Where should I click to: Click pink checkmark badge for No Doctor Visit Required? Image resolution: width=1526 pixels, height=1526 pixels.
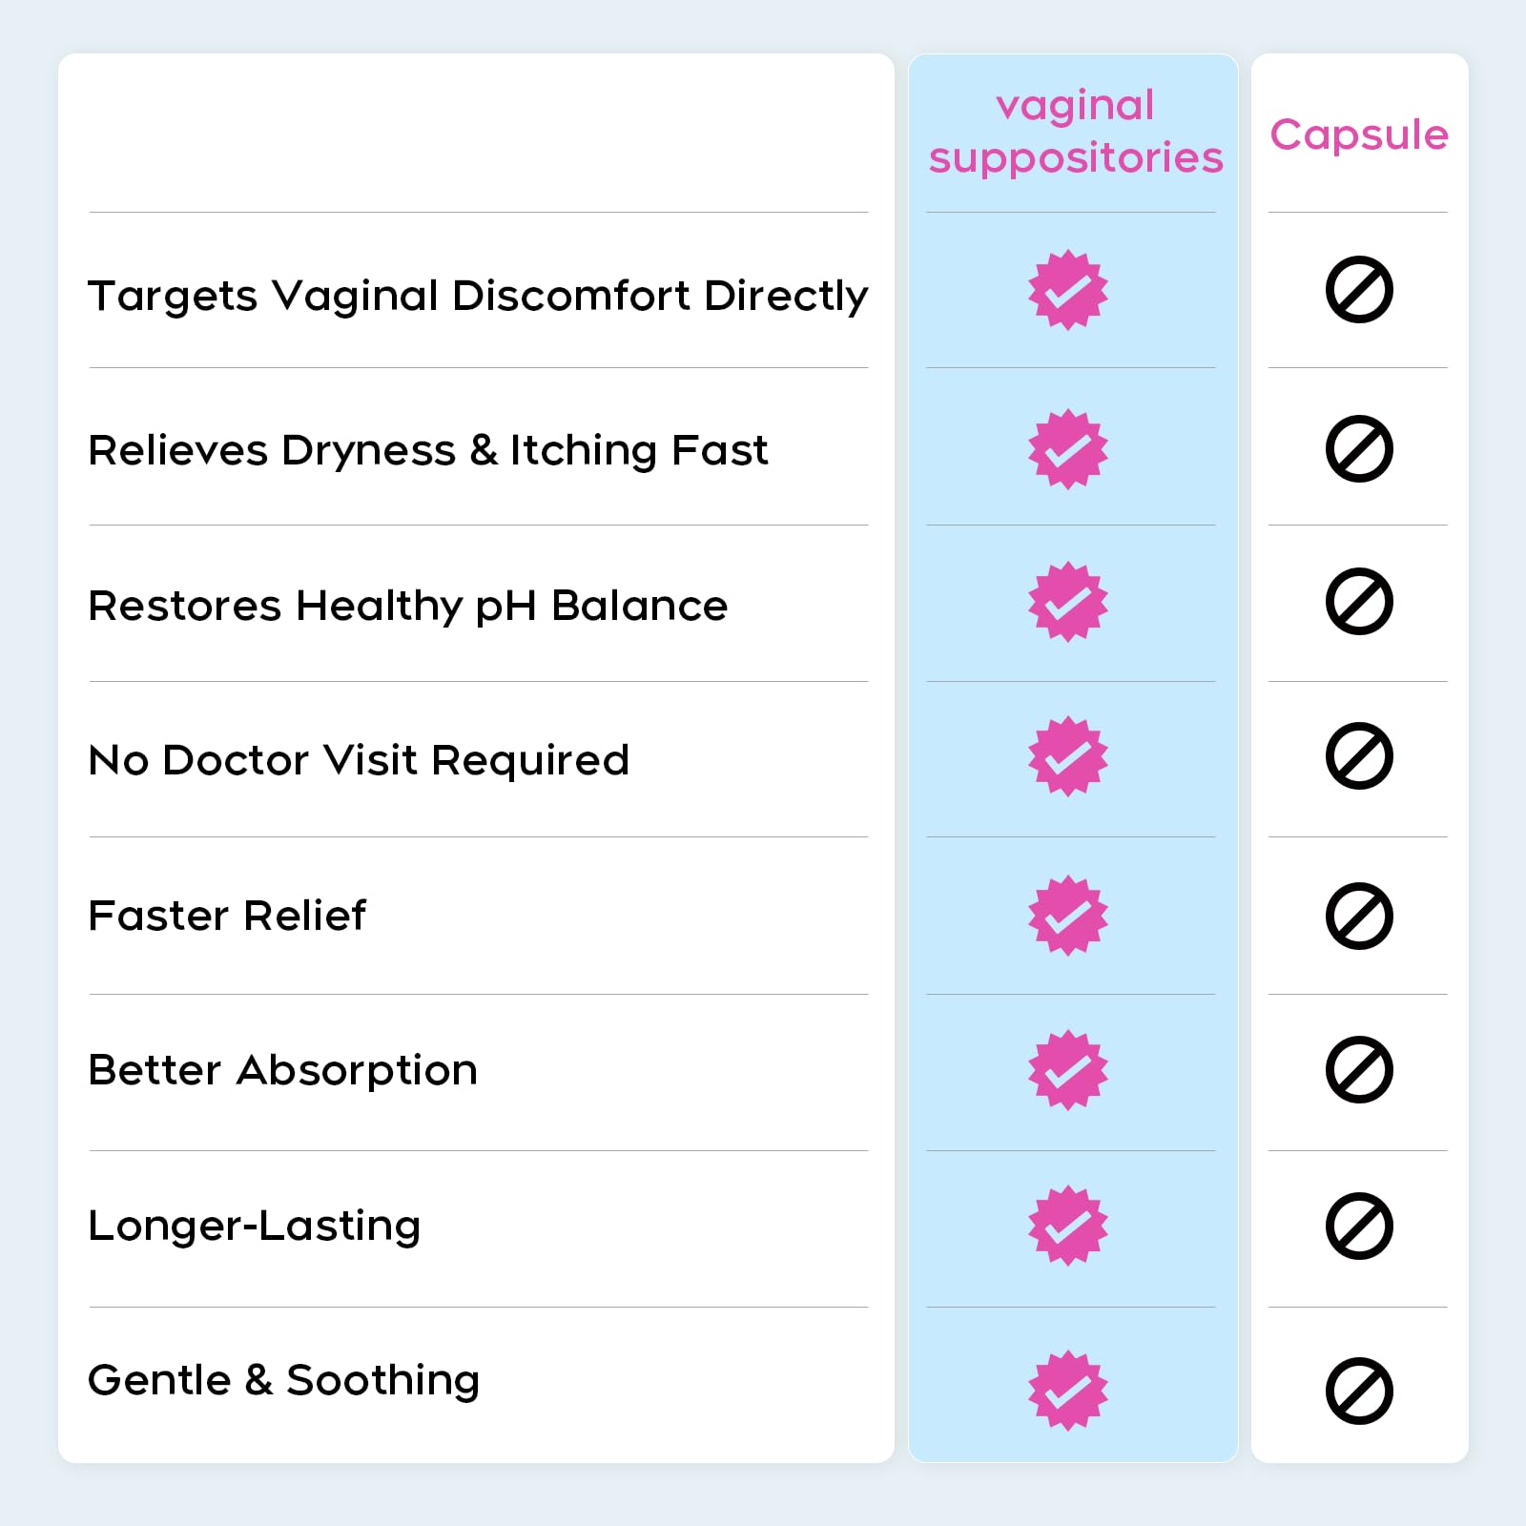1068,756
